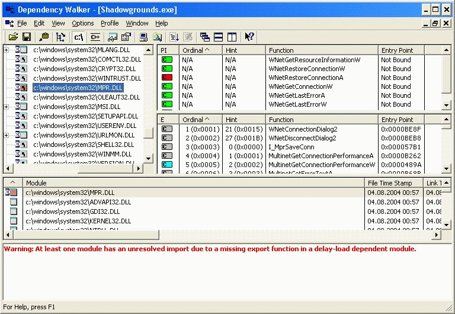Screen dimensions: 455x314
Task: Toggle Auto Expand tree button
Action: pyautogui.click(x=60, y=37)
